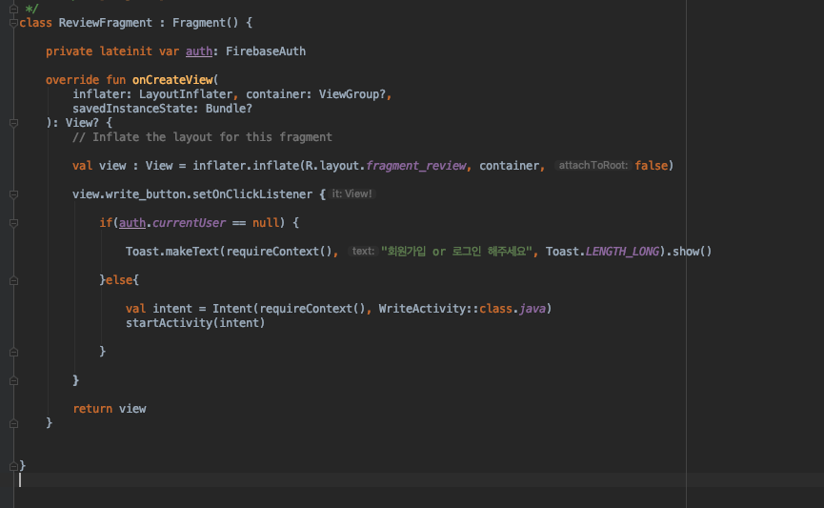Click the 'attachToRoot:' inlay hint
The width and height of the screenshot is (824, 508).
tap(593, 166)
